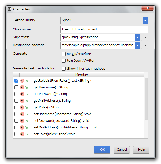Click the method icon next to getUsername
Viewport: 161px width, 164px height.
coord(22,87)
